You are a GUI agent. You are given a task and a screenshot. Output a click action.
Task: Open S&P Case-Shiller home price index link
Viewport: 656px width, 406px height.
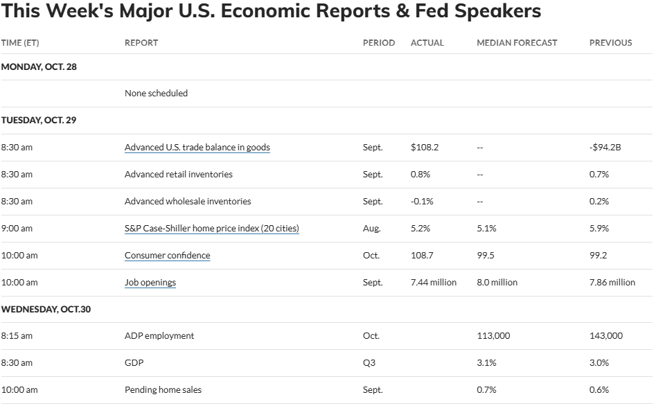tap(212, 229)
